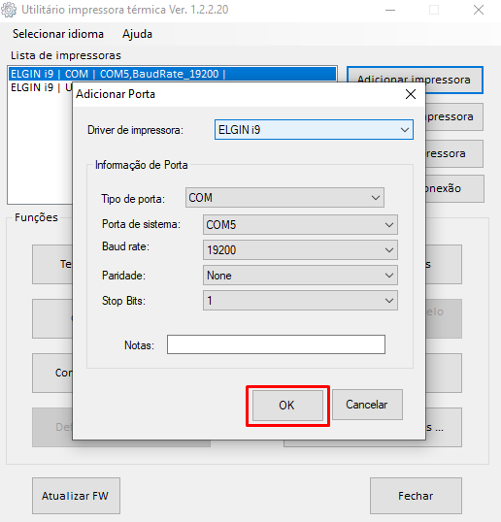Viewport: 501px width, 522px height.
Task: Select the ELGIN i9 COM5 printer entry
Action: (x=172, y=74)
